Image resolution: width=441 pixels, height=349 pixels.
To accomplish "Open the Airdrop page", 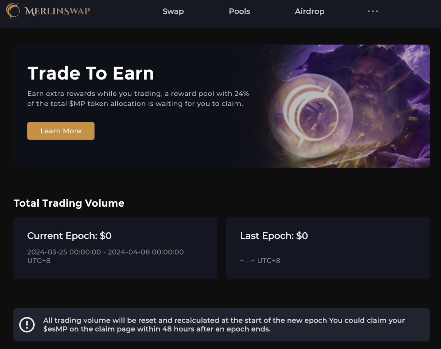I will (x=310, y=11).
